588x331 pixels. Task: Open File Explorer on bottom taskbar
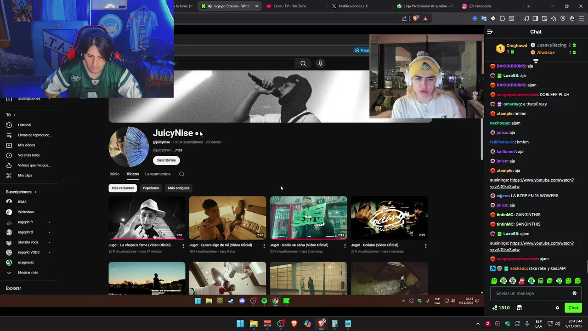(x=254, y=324)
